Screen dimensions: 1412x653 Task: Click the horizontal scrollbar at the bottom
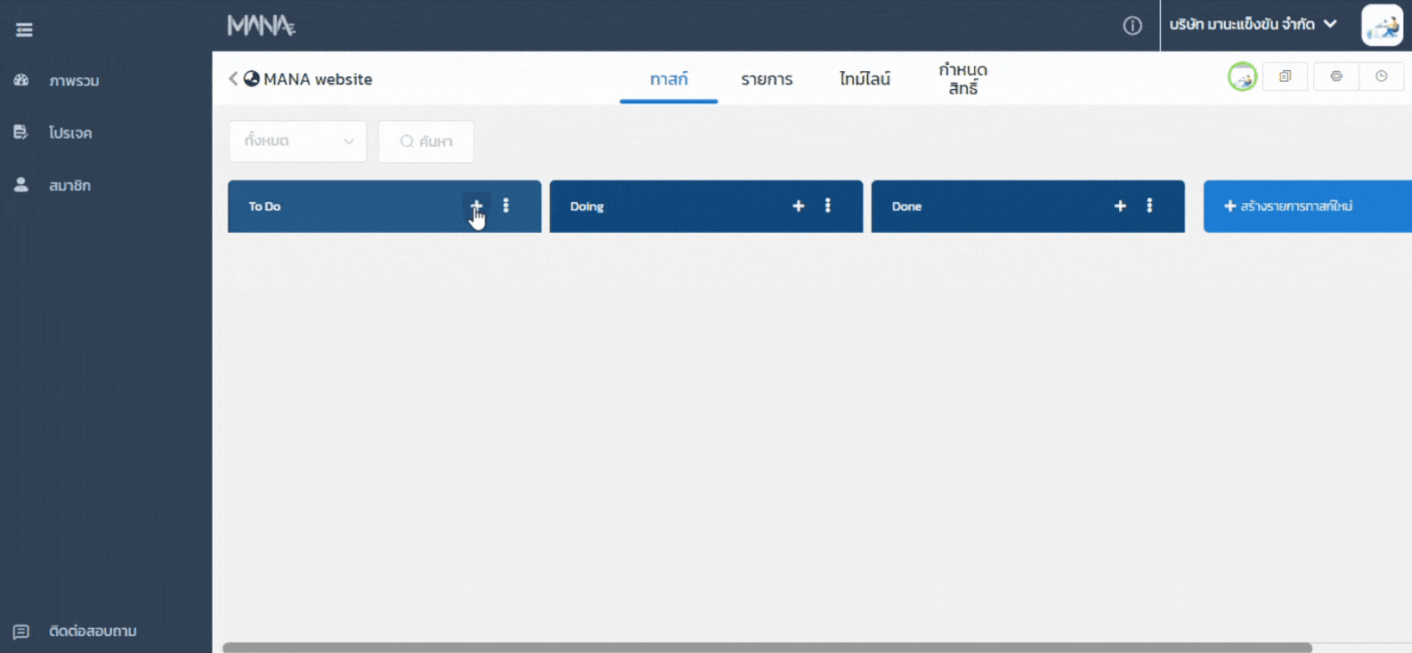click(767, 648)
